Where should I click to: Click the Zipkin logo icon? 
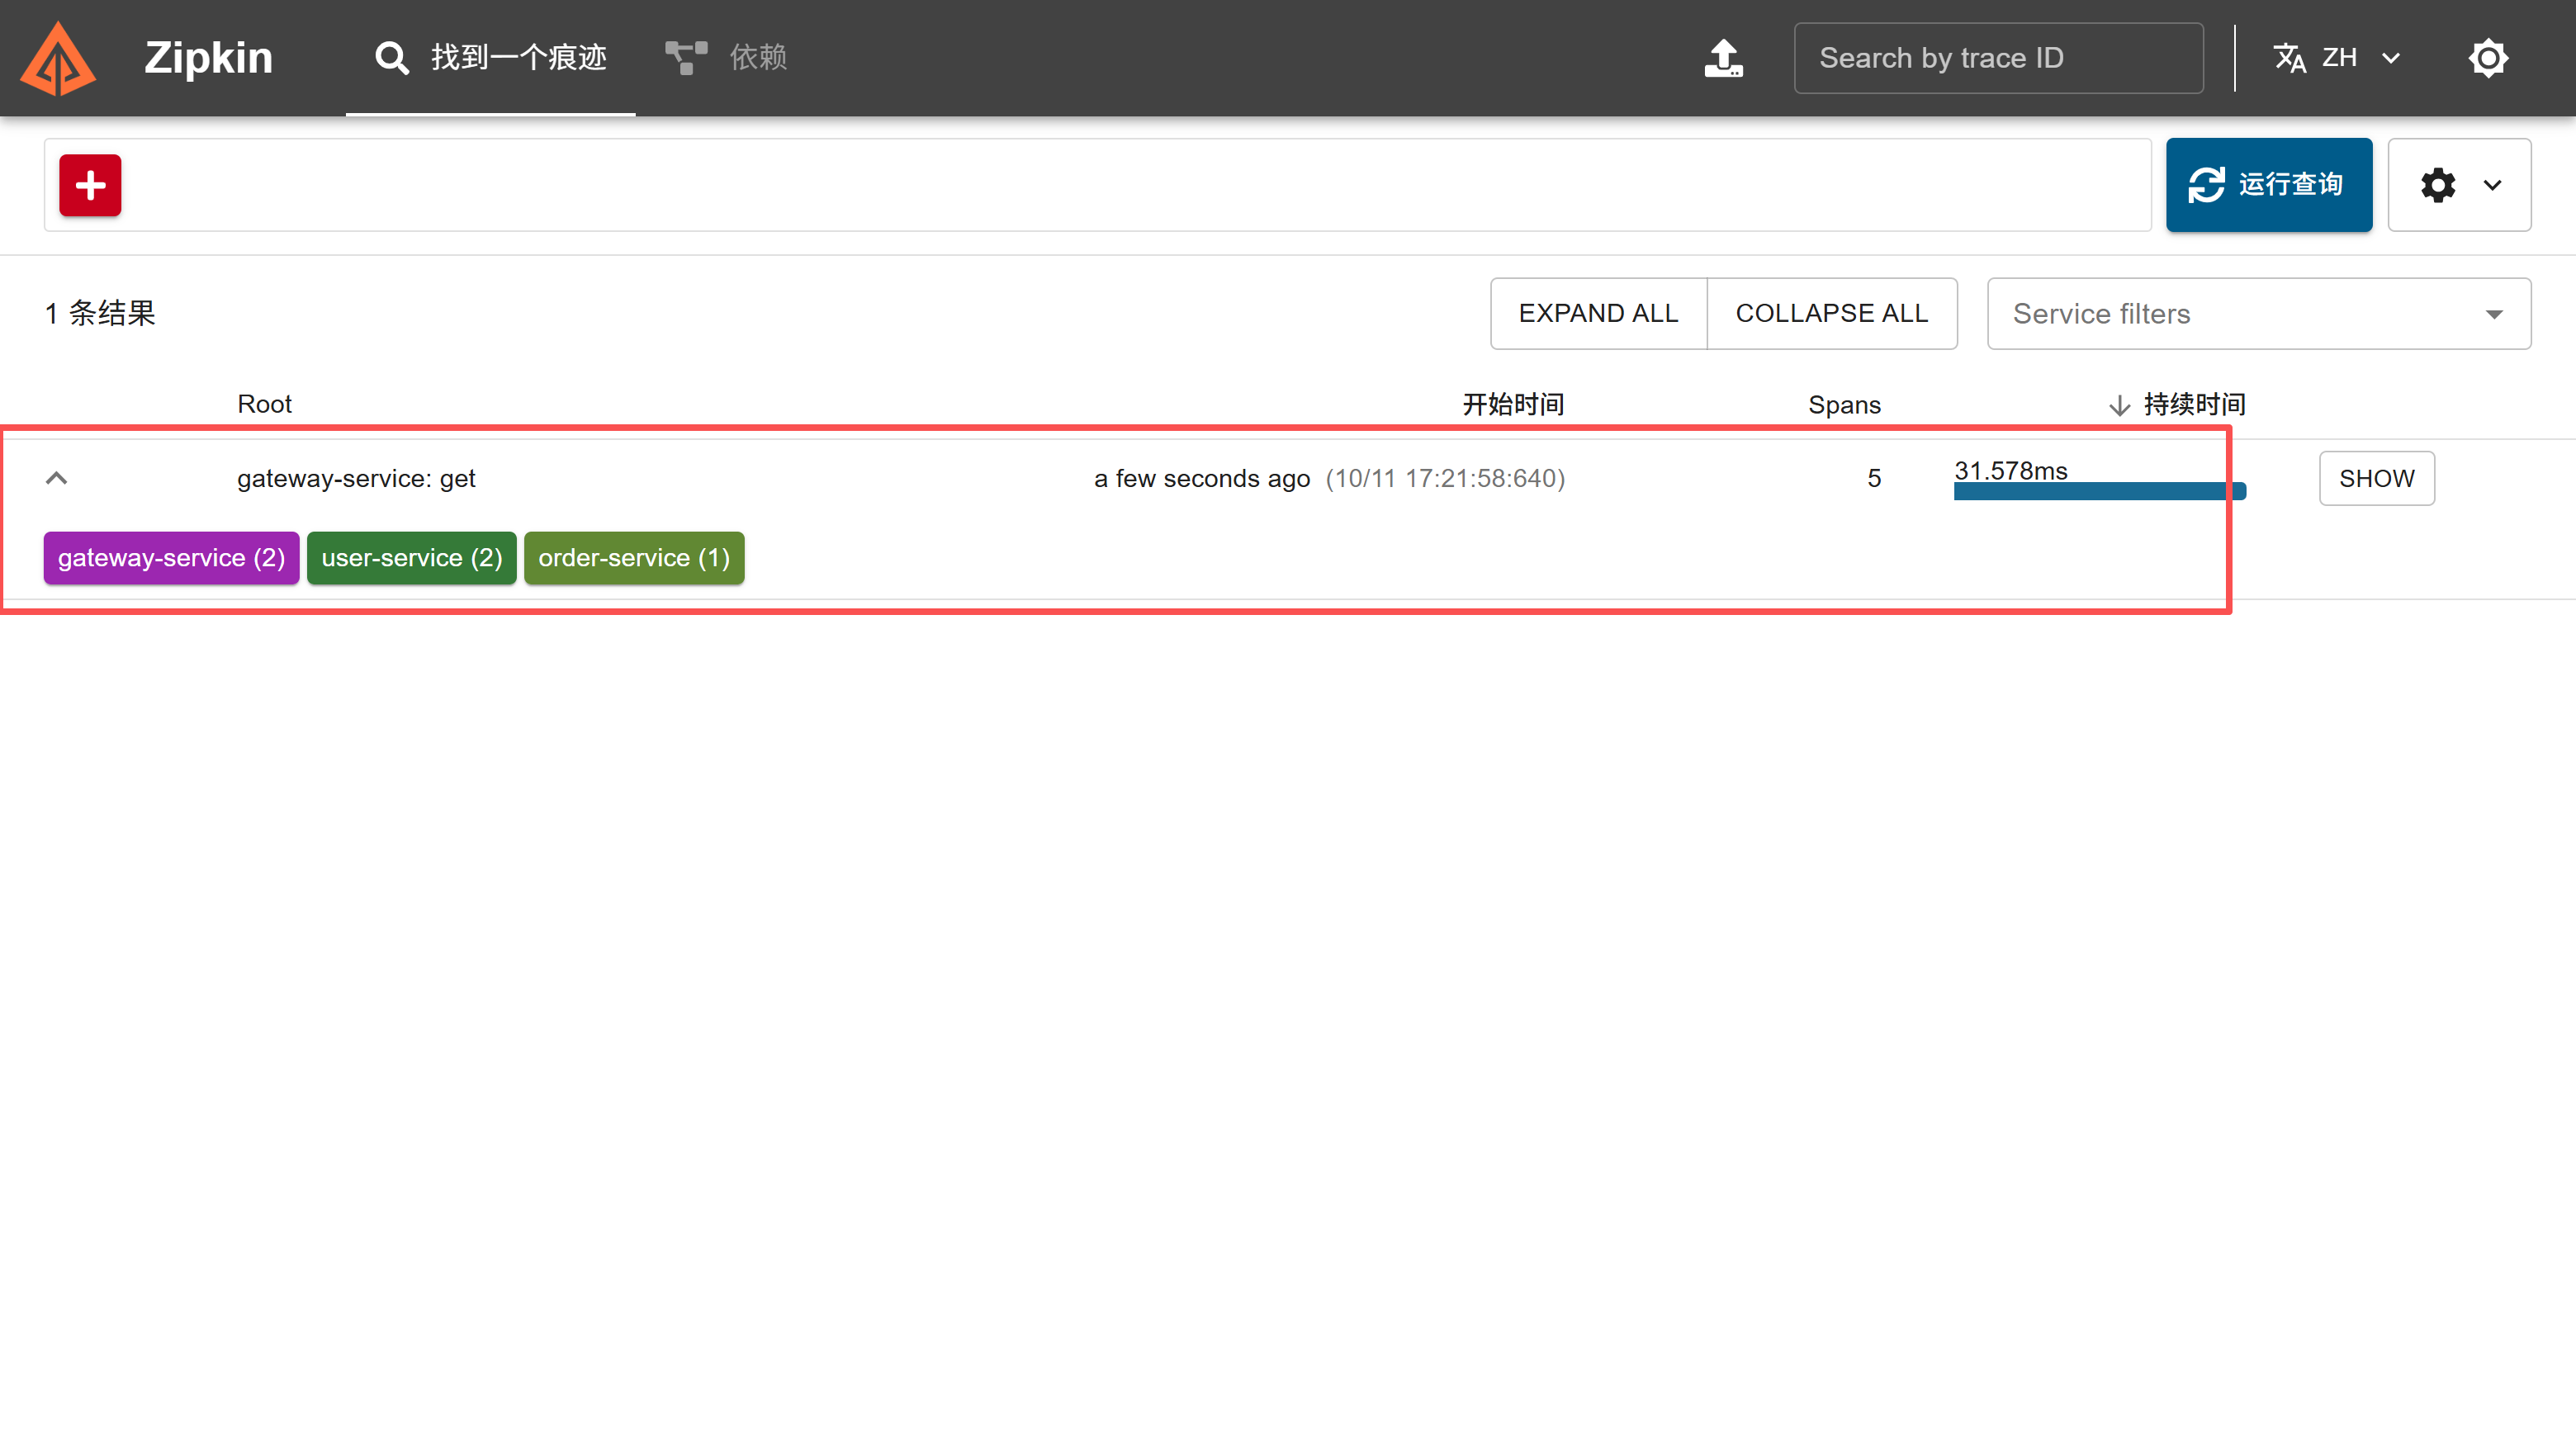tap(58, 58)
